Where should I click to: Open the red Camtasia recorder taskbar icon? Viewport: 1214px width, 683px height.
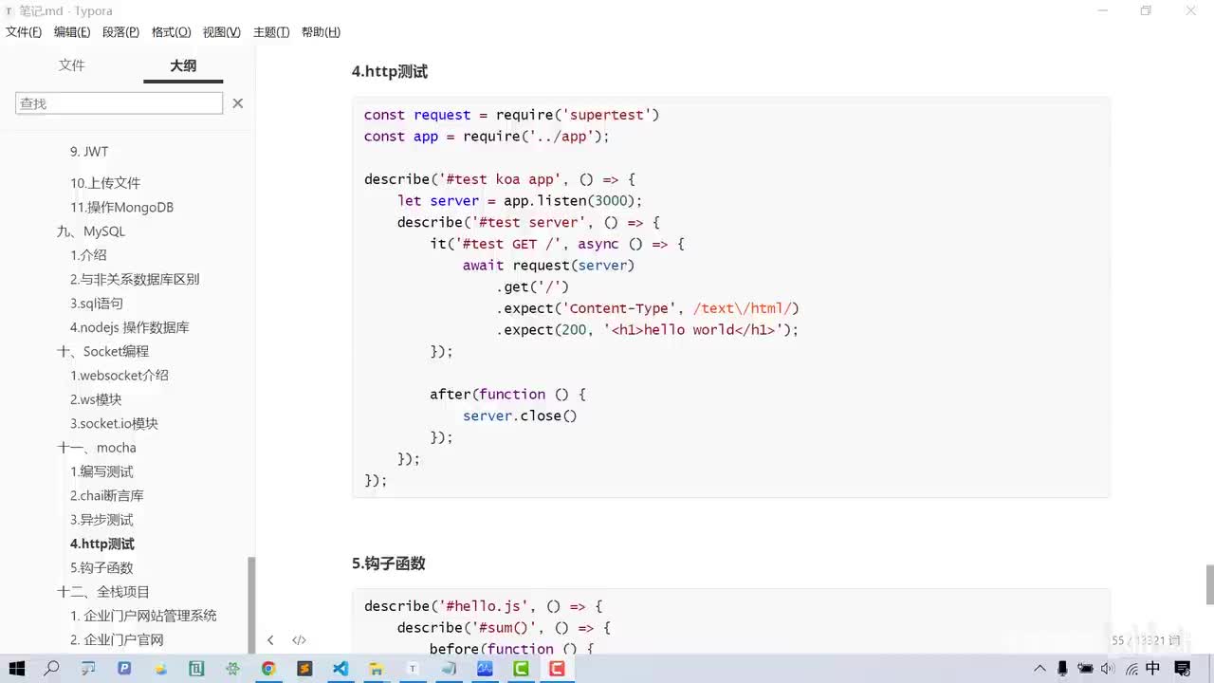click(557, 669)
